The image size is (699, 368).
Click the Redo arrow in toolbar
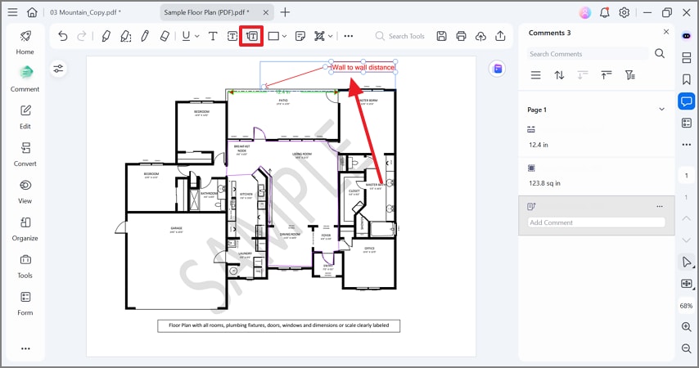tap(82, 36)
